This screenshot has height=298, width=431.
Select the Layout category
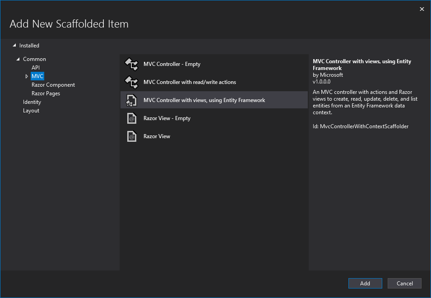tap(31, 111)
